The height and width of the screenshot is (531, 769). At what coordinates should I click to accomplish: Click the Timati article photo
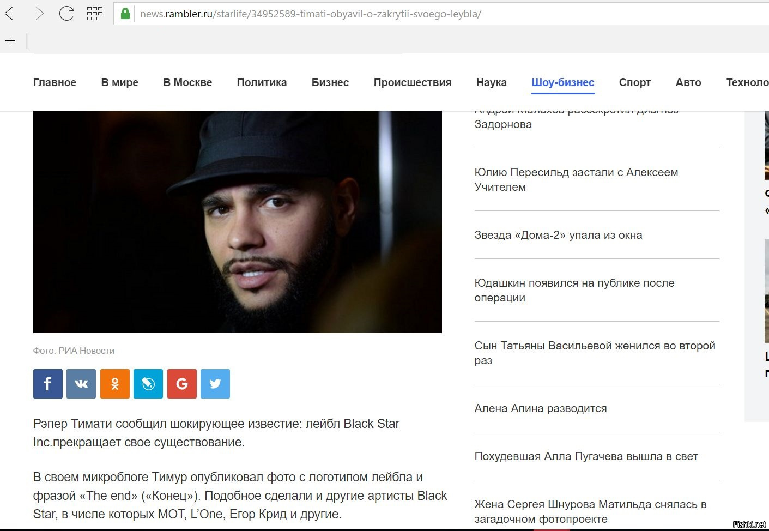[238, 222]
